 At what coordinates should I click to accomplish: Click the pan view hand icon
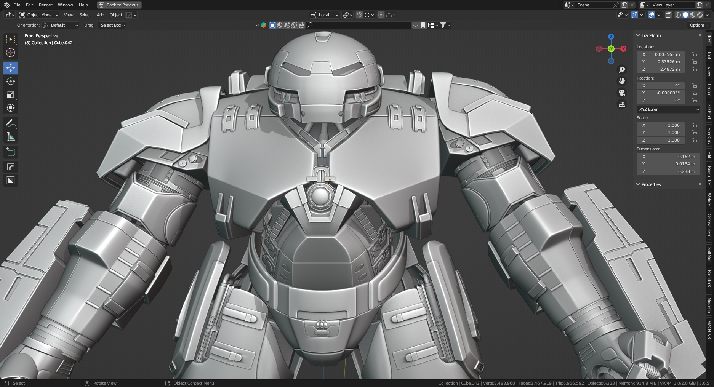tap(622, 81)
